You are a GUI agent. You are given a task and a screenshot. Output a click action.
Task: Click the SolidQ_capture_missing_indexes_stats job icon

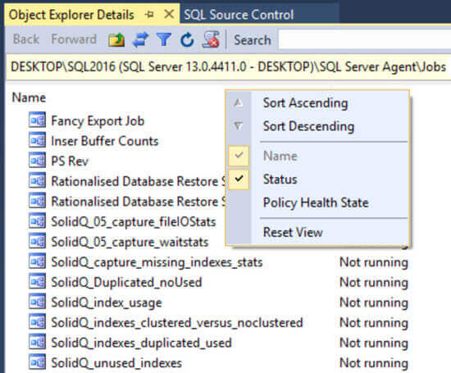[x=37, y=261]
